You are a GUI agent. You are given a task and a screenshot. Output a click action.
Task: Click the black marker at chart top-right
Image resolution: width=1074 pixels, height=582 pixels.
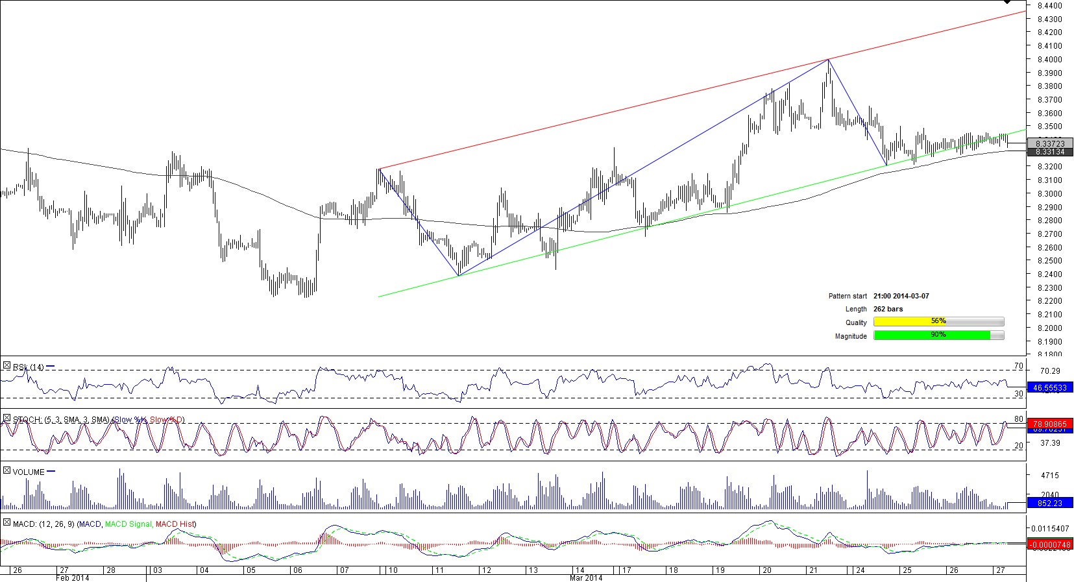[x=1007, y=3]
